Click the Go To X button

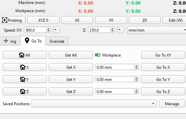163,67
